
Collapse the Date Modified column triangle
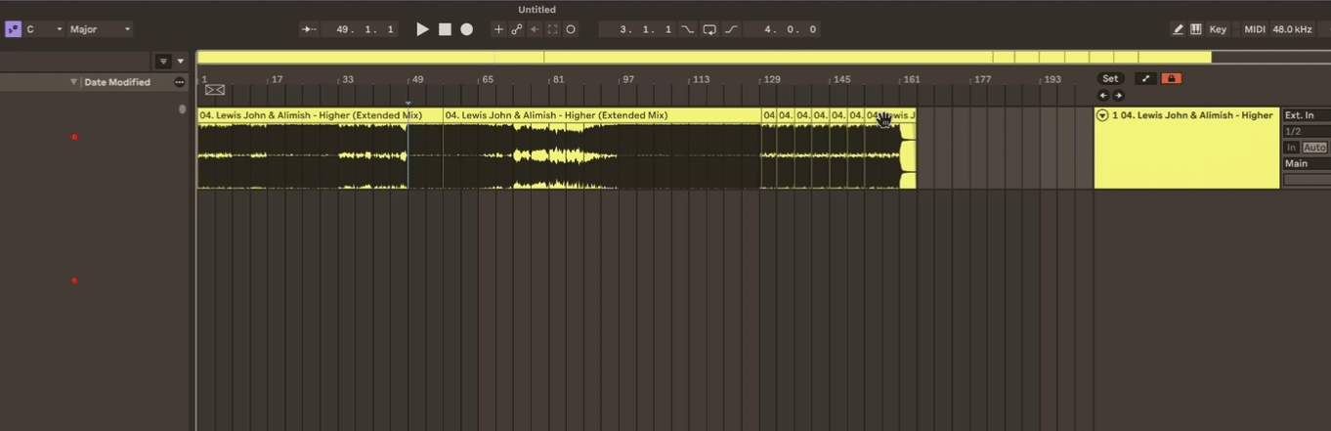tap(73, 82)
